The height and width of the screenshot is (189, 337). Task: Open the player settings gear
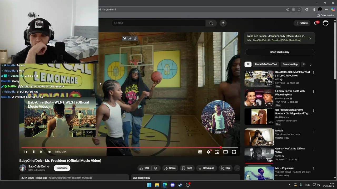click(209, 152)
